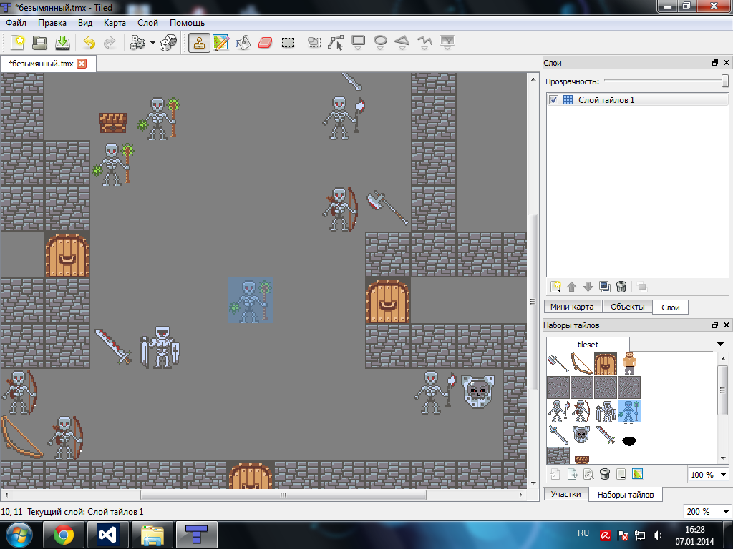This screenshot has width=733, height=549.
Task: Select the Insert Ellipse tool
Action: pyautogui.click(x=381, y=43)
